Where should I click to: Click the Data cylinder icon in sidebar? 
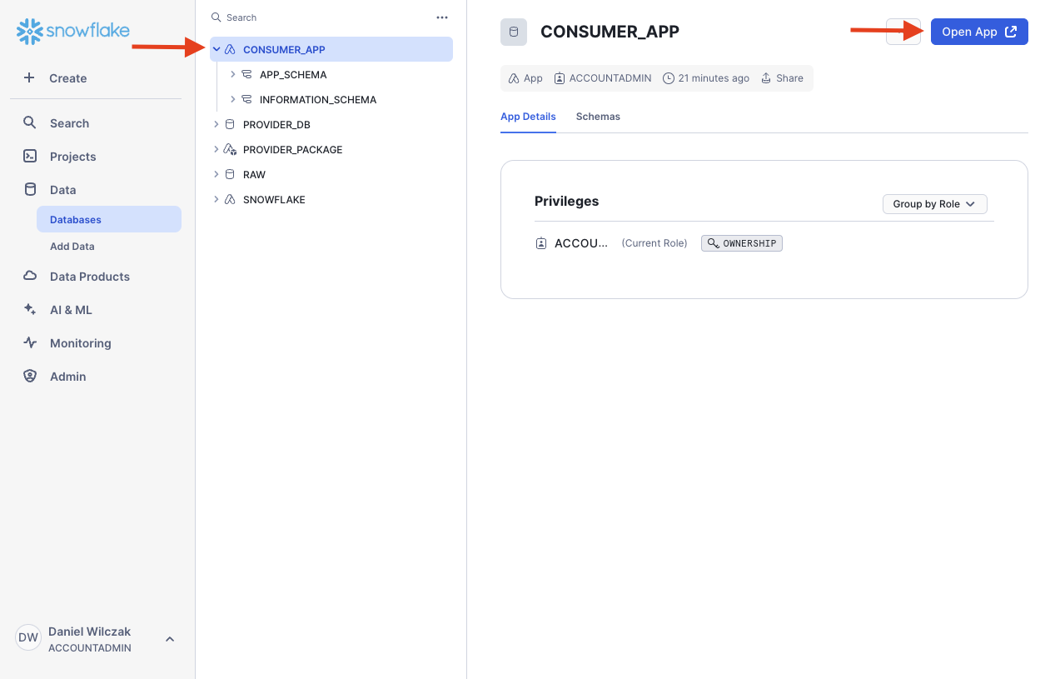[30, 189]
